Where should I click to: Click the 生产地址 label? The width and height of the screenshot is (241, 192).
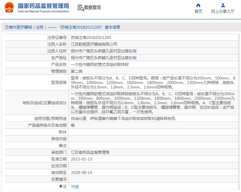pyautogui.click(x=59, y=58)
